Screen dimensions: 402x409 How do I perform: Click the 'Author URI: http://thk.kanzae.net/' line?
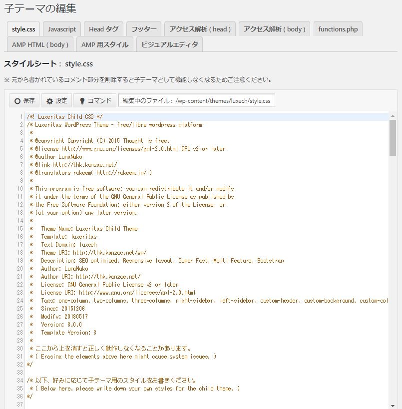pyautogui.click(x=85, y=277)
